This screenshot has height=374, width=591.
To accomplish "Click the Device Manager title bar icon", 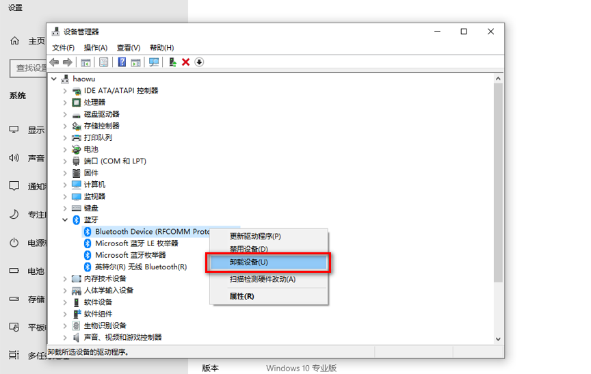I will pyautogui.click(x=56, y=31).
